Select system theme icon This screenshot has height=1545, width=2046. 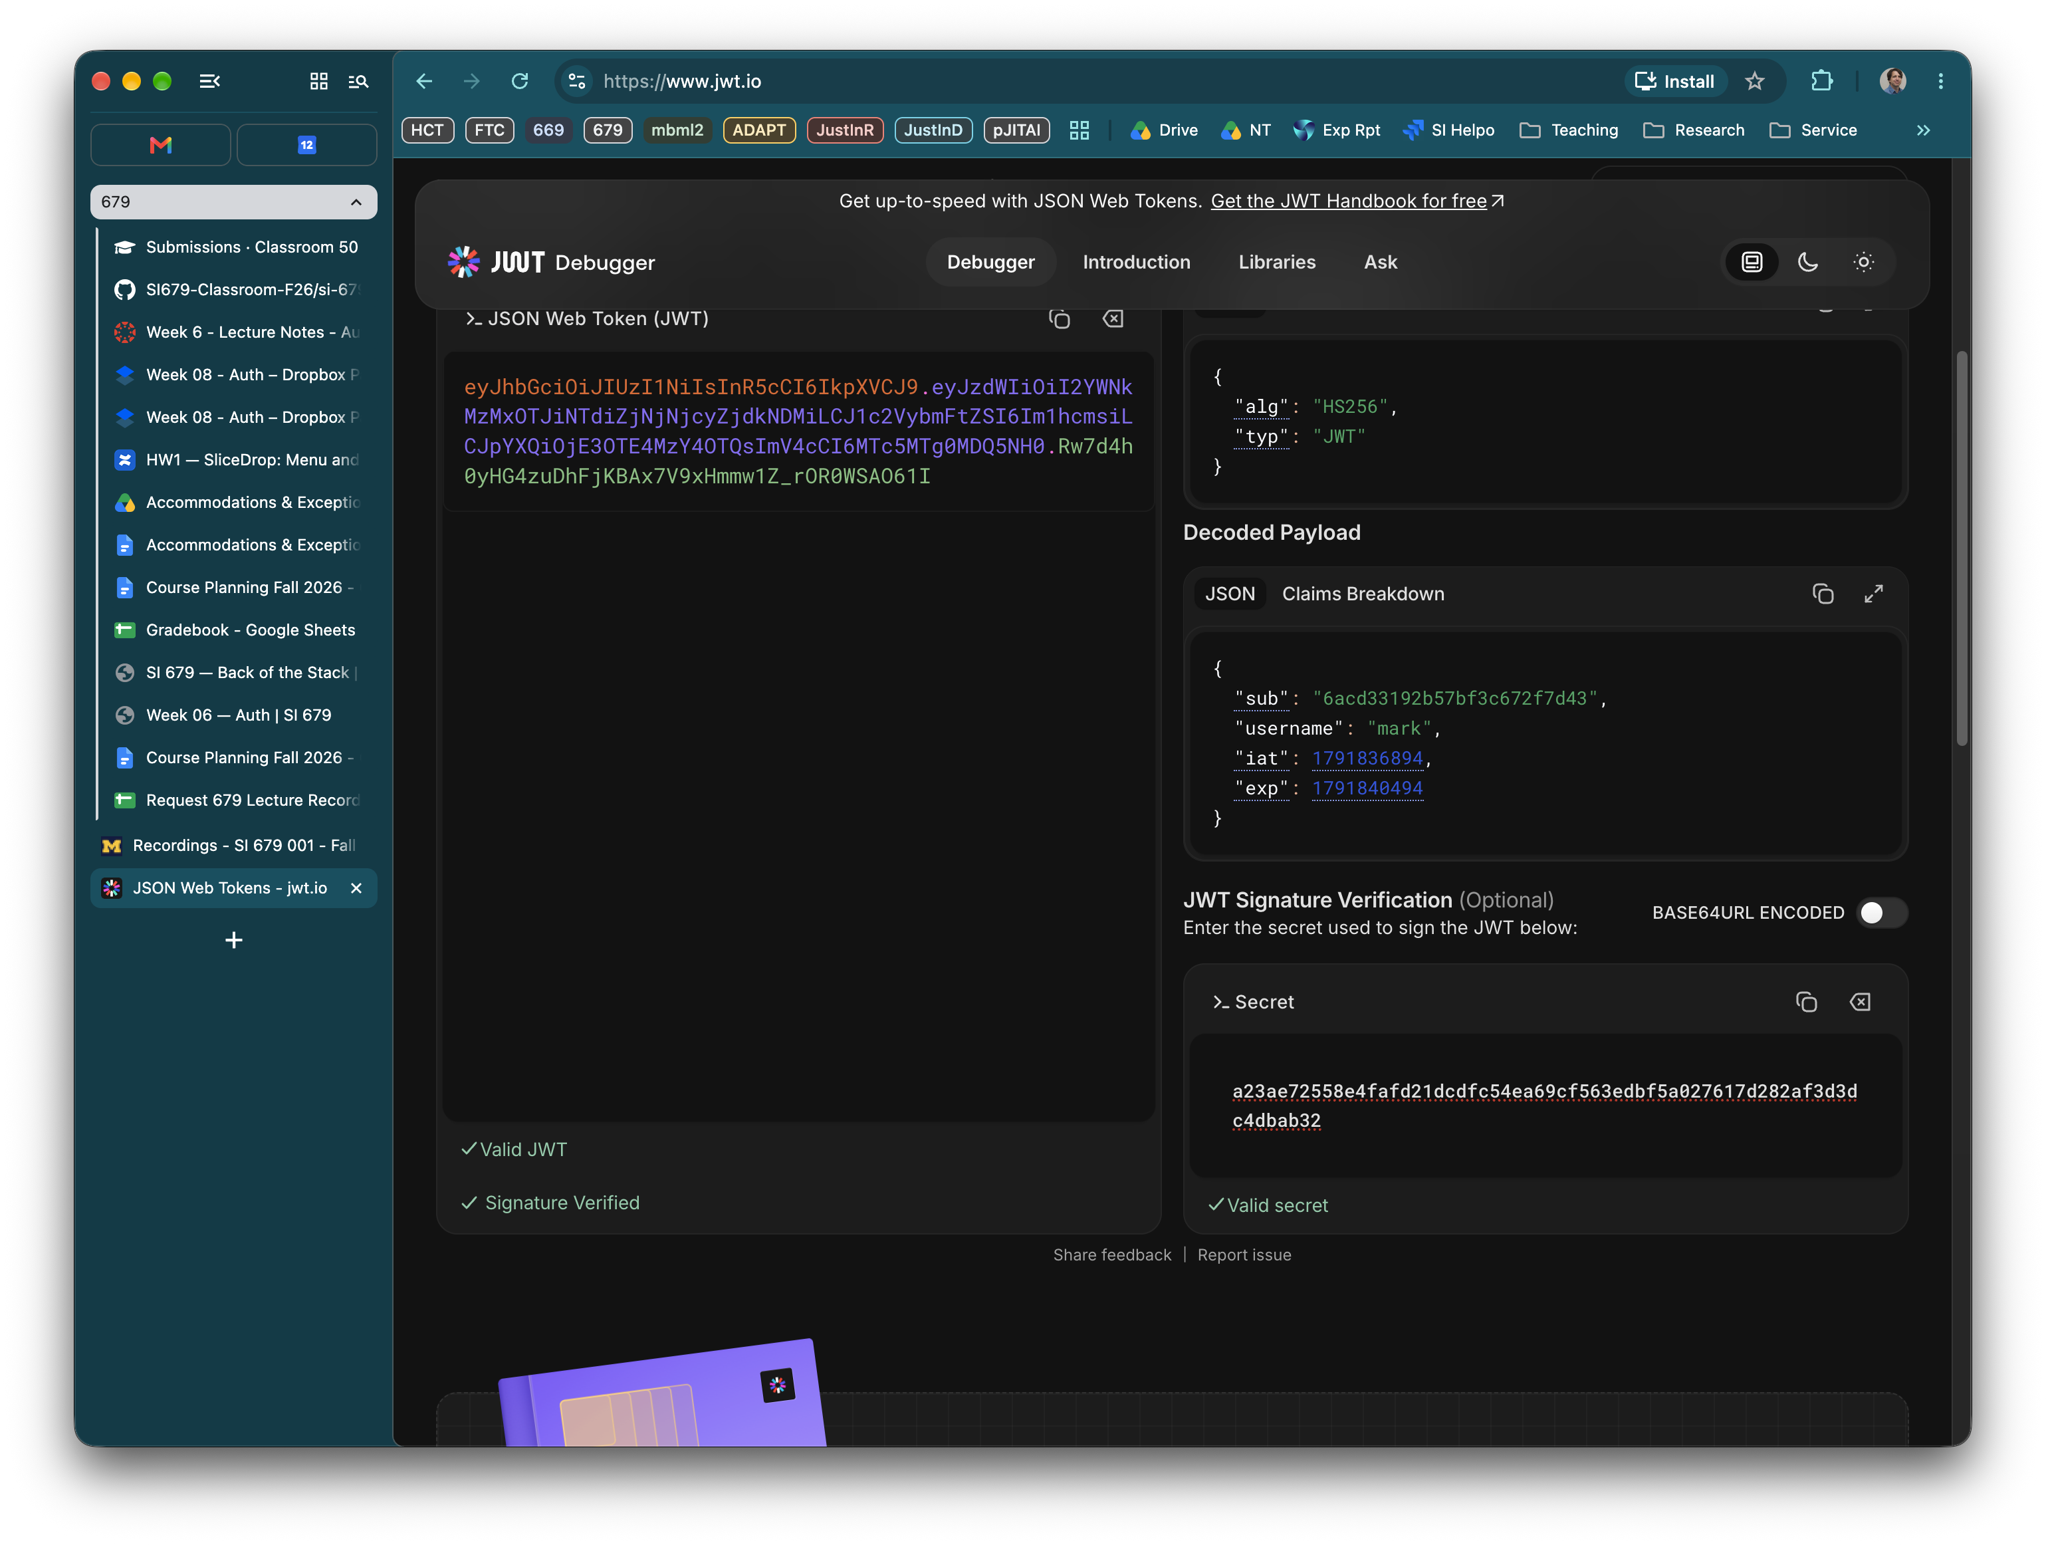(x=1751, y=262)
